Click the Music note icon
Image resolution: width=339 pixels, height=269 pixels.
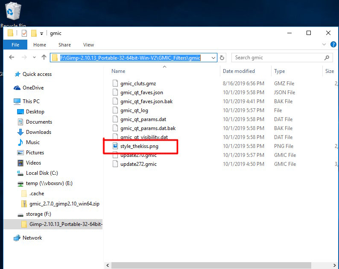click(x=20, y=142)
